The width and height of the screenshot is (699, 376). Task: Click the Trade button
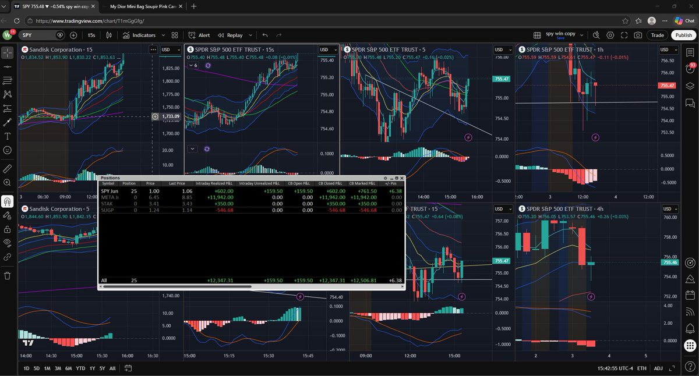pyautogui.click(x=657, y=35)
